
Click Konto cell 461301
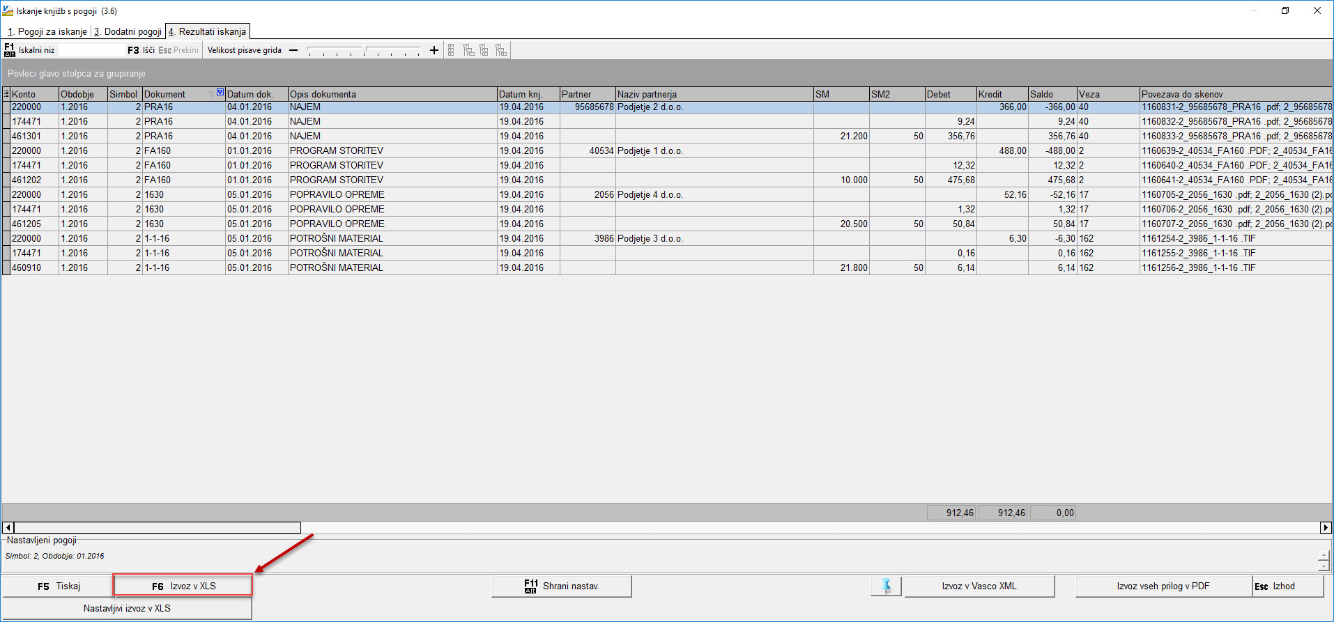tap(35, 137)
